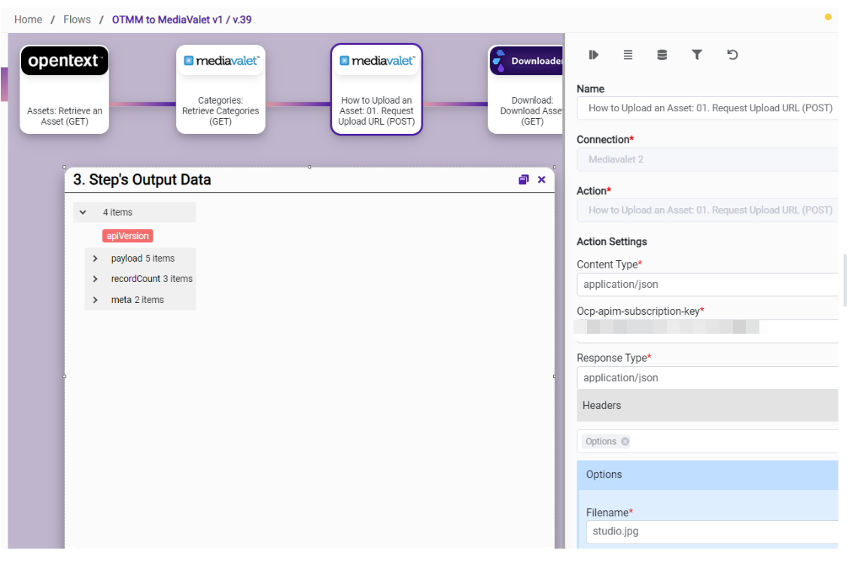Image resolution: width=861 pixels, height=563 pixels.
Task: Select the Categories: Retrieve Categories step
Action: 221,89
